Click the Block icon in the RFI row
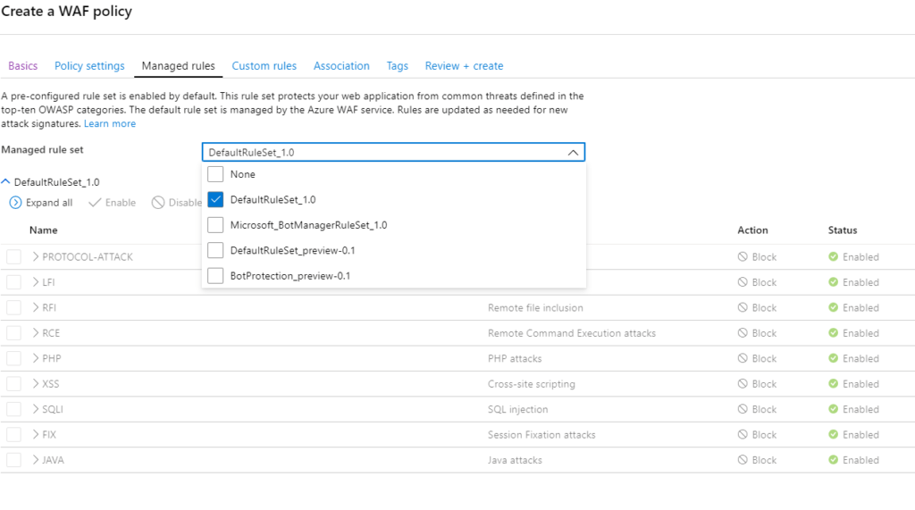 tap(743, 307)
